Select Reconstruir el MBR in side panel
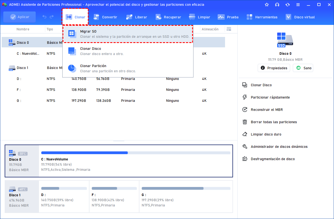The width and height of the screenshot is (334, 219). click(266, 110)
